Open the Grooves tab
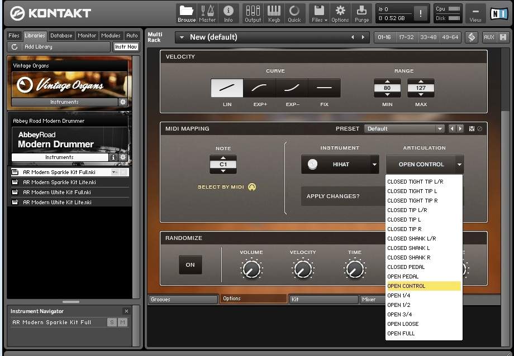The width and height of the screenshot is (514, 356). click(183, 299)
